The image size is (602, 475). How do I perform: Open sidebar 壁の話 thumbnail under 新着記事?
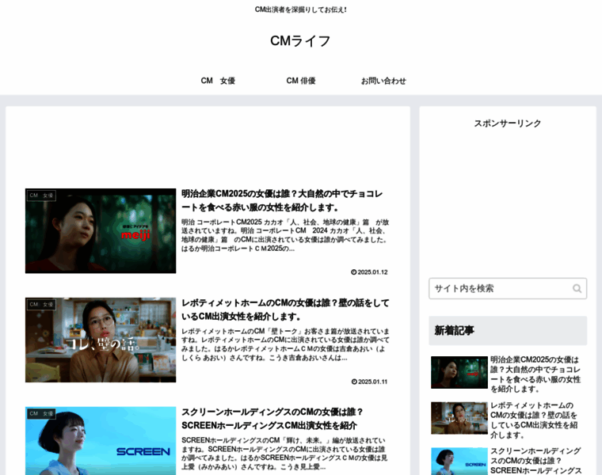click(459, 418)
